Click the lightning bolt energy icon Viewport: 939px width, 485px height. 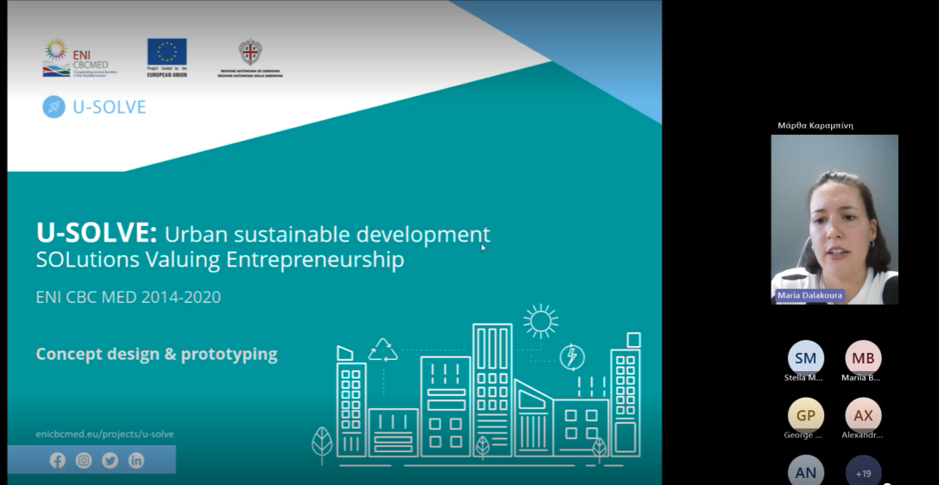[x=572, y=356]
